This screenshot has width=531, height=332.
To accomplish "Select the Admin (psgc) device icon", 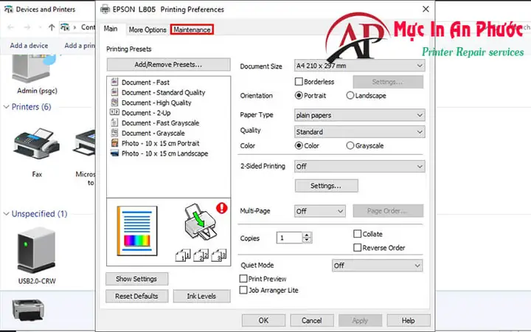I will pyautogui.click(x=33, y=69).
